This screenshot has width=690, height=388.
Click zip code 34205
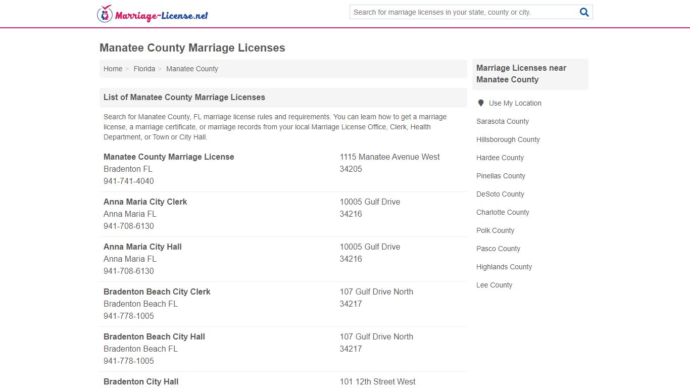[351, 169]
